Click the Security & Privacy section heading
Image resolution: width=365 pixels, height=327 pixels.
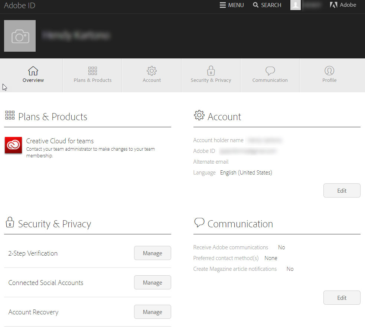pos(55,224)
